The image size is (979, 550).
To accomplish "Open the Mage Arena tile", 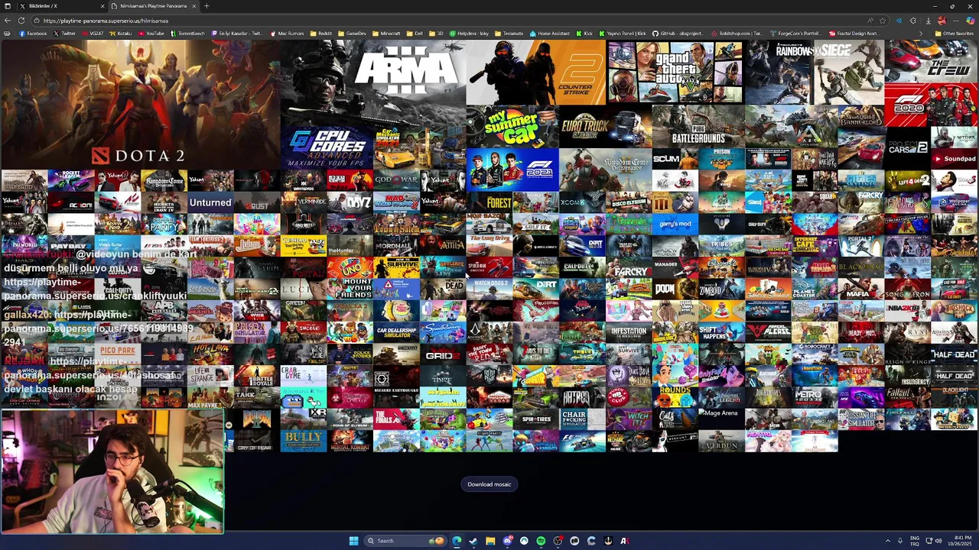I will [721, 419].
